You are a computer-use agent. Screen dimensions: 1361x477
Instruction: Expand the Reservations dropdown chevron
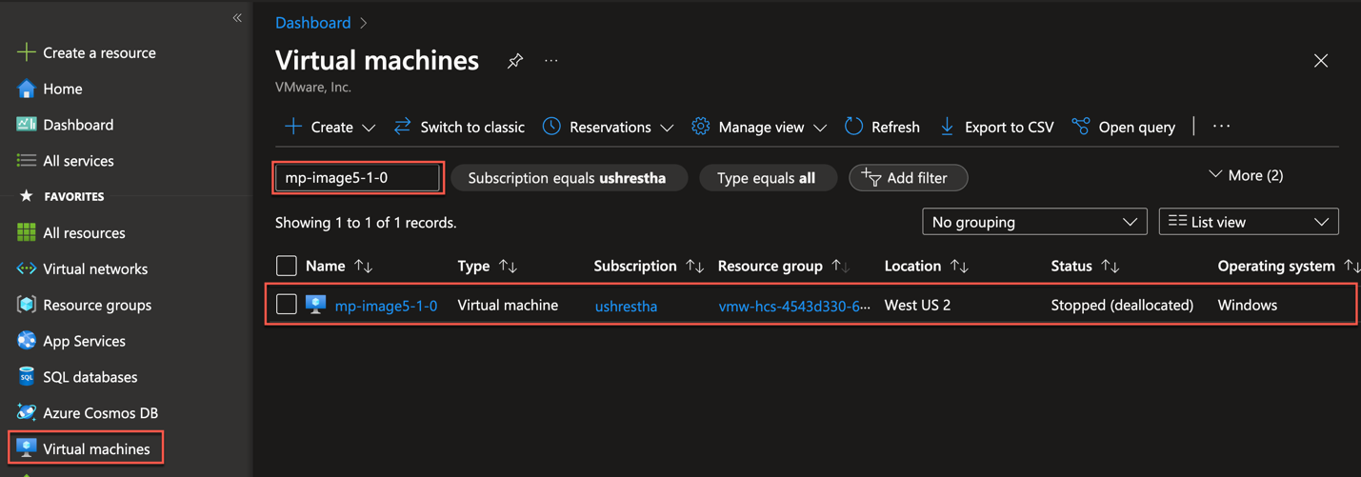(x=667, y=128)
